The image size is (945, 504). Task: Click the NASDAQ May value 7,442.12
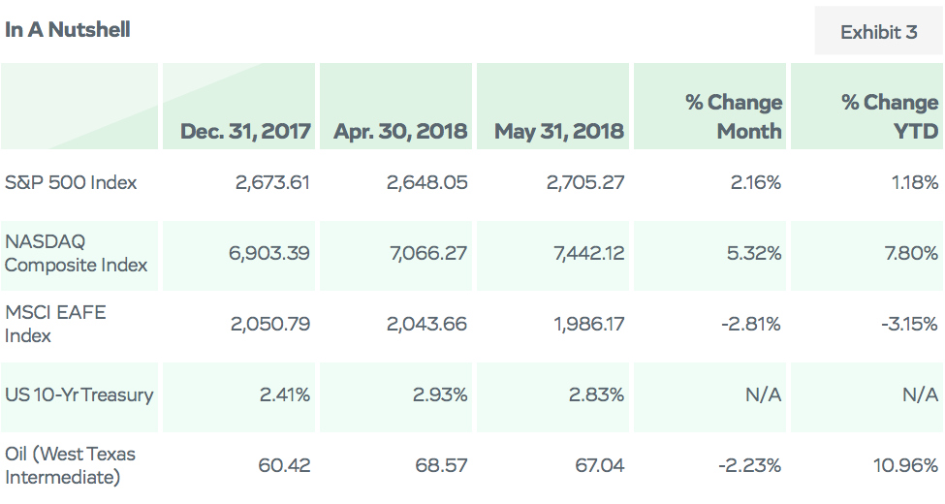[x=588, y=253]
